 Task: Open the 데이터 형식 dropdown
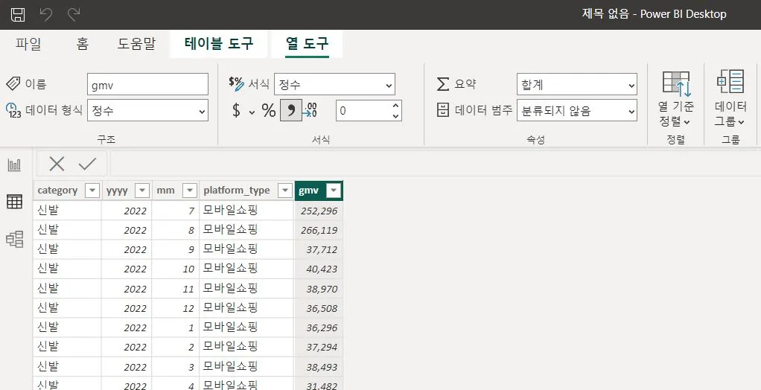pos(147,110)
